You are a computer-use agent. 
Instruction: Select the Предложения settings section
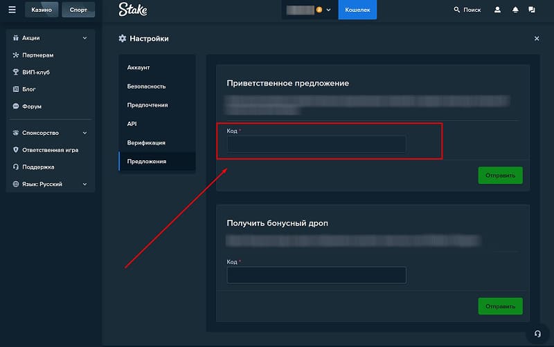[157, 161]
